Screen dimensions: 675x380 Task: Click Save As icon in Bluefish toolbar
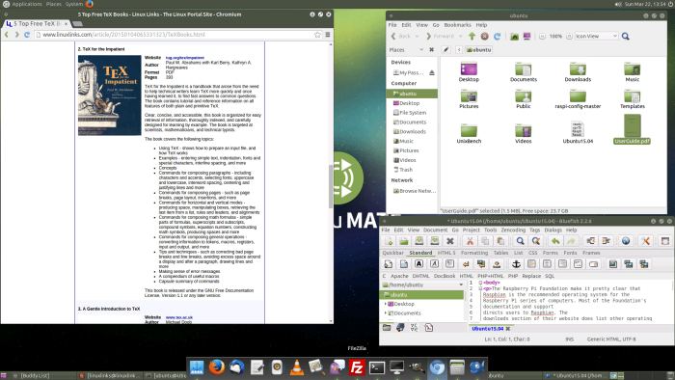point(435,241)
